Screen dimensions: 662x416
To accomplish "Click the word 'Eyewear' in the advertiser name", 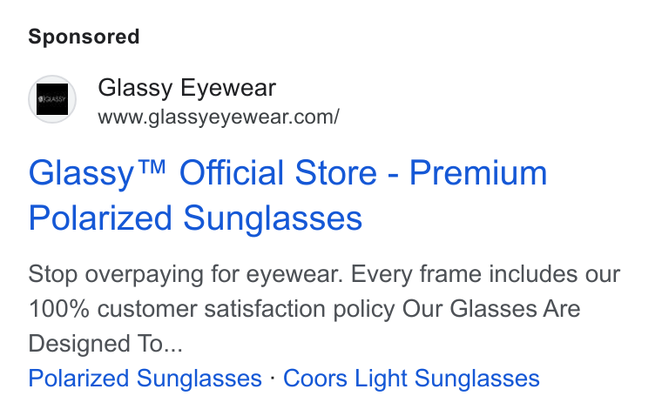I will tap(228, 88).
